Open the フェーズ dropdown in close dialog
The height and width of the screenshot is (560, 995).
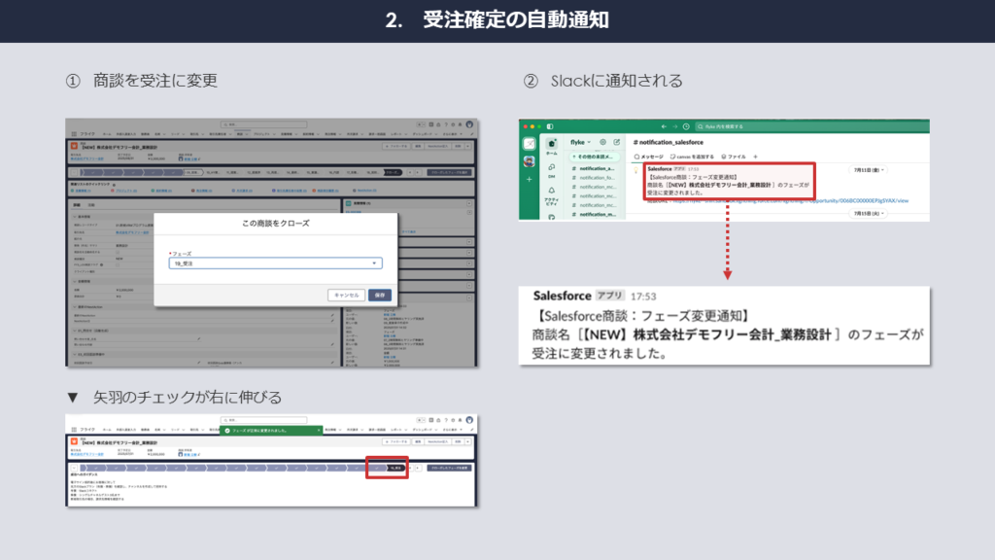(276, 263)
